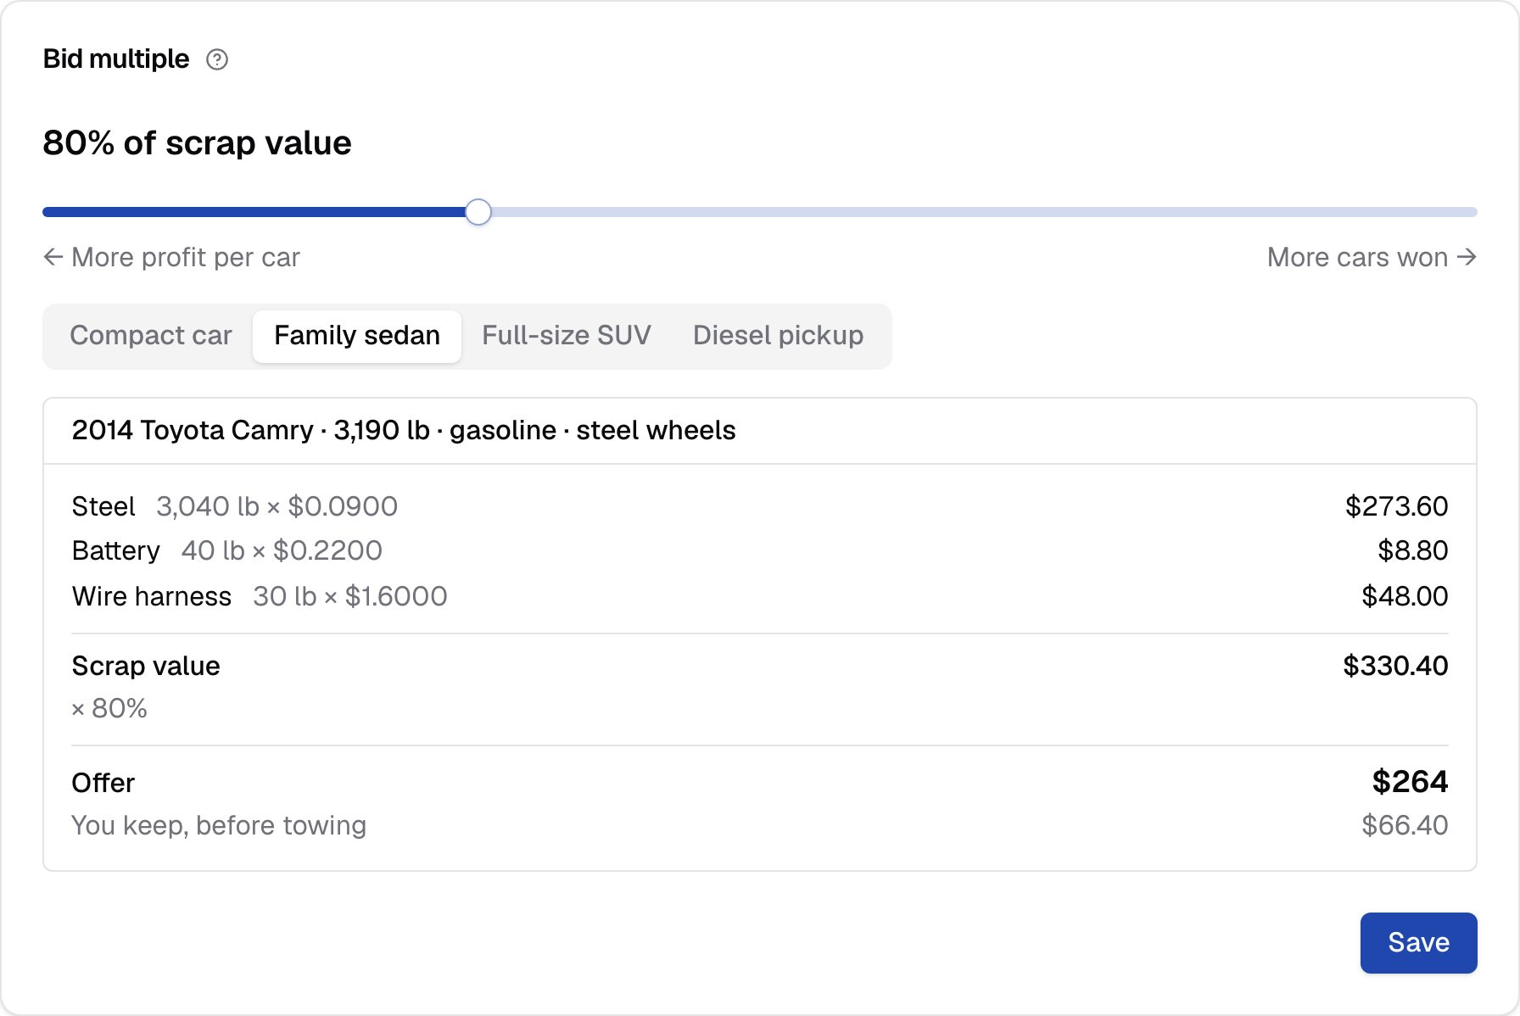Click the Offer amount $264
The width and height of the screenshot is (1520, 1016).
[1410, 781]
